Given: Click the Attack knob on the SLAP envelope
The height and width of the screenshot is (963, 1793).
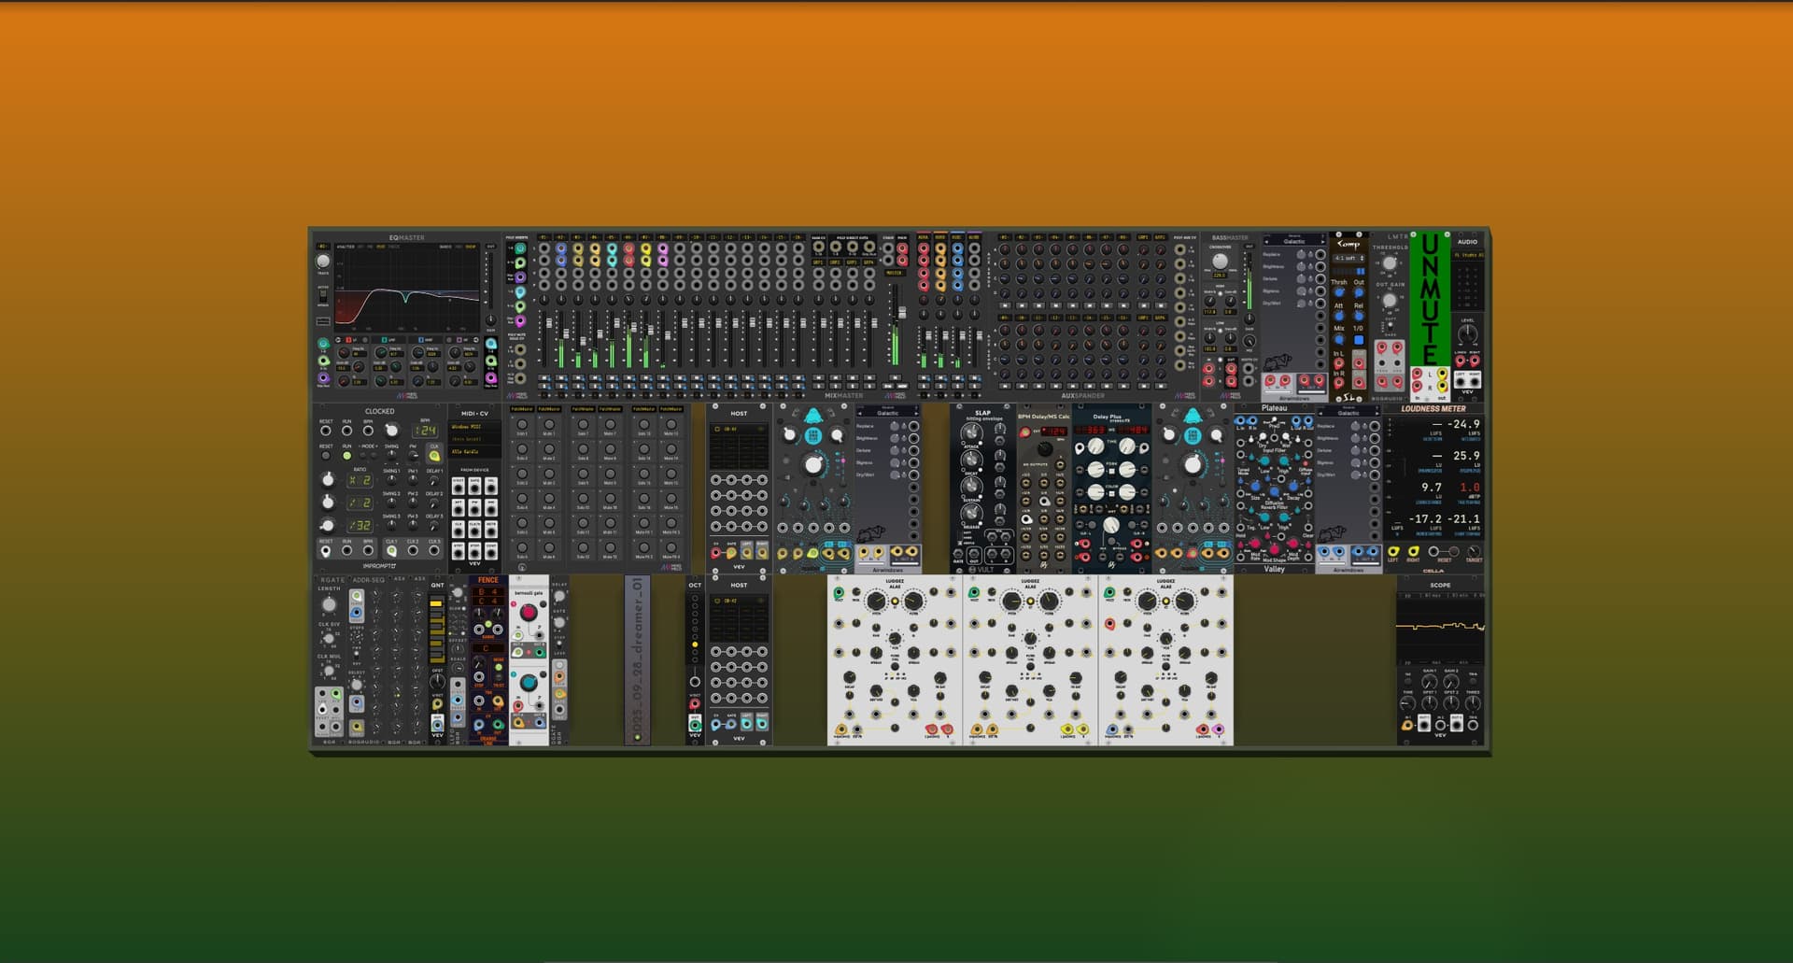Looking at the screenshot, I should (x=972, y=433).
